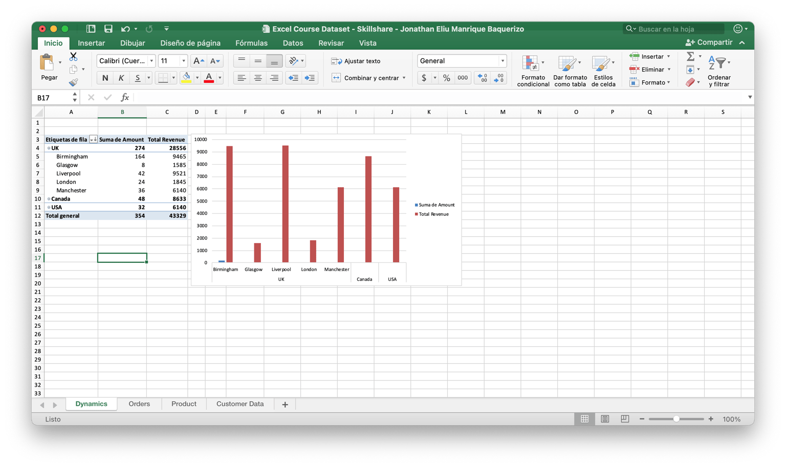Add a new sheet with plus button
Image resolution: width=786 pixels, height=467 pixels.
[x=285, y=405]
